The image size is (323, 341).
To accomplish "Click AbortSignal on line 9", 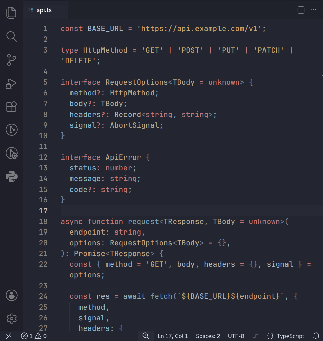I will click(x=135, y=125).
